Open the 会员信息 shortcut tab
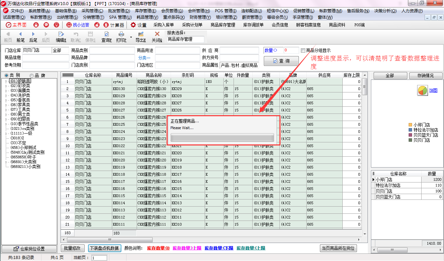The height and width of the screenshot is (261, 444). [280, 25]
